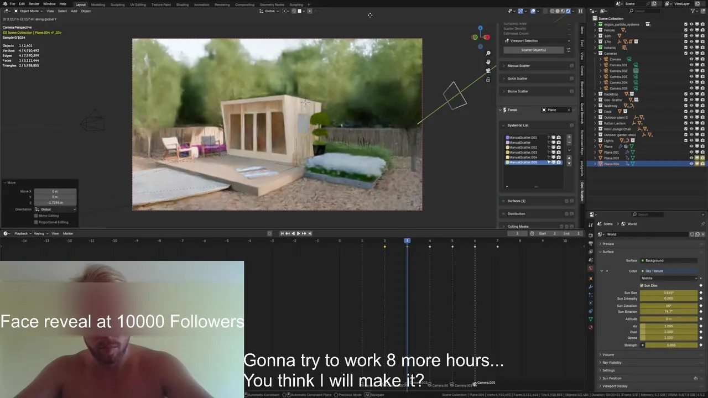The image size is (708, 398).
Task: Open the viewport Add menu
Action: [74, 11]
